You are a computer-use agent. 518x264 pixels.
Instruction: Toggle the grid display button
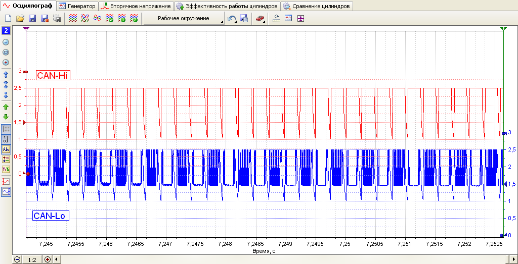tap(6, 129)
